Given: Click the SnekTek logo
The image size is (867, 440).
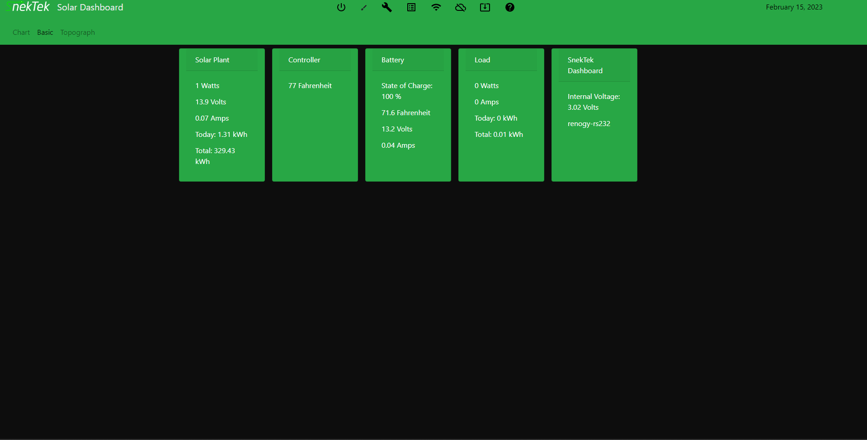Looking at the screenshot, I should coord(28,7).
